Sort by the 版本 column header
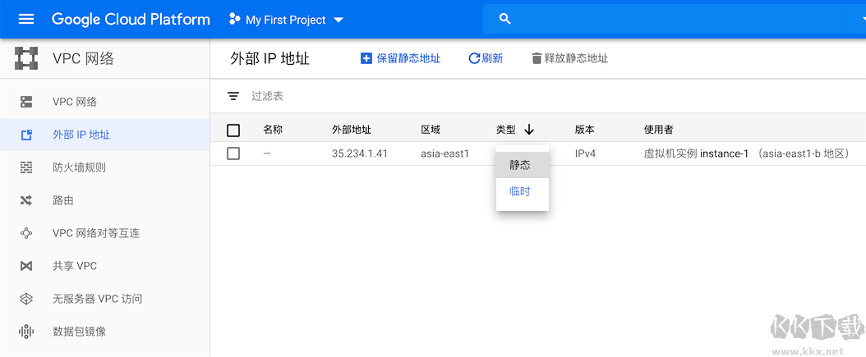 585,130
